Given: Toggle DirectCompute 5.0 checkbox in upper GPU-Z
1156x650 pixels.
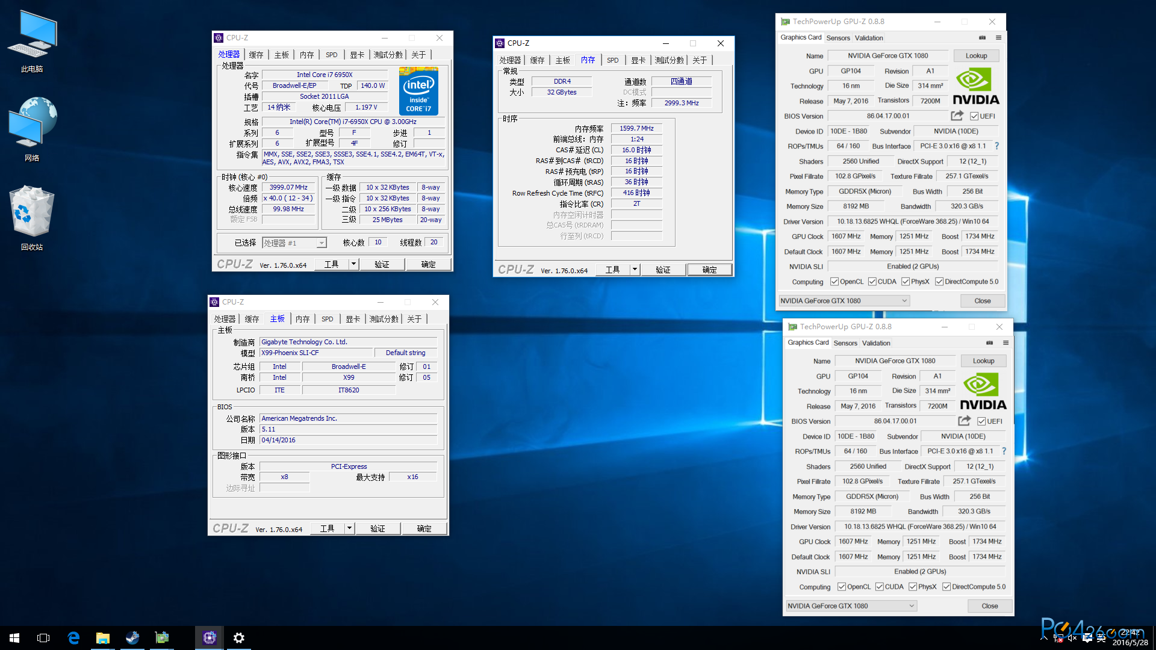Looking at the screenshot, I should pos(939,282).
